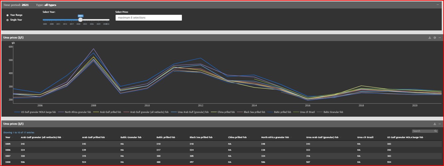This screenshot has width=444, height=166.
Task: Collapse the Urea prices chart panel
Action: pyautogui.click(x=440, y=38)
